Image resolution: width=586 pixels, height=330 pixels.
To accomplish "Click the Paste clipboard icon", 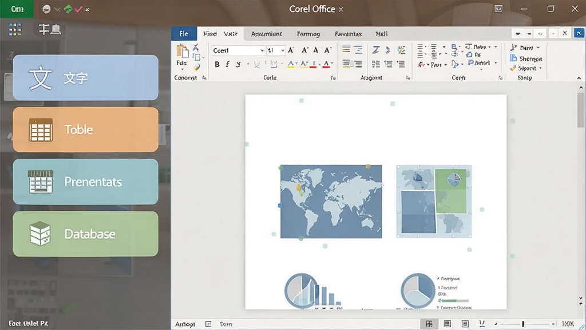I will point(183,51).
